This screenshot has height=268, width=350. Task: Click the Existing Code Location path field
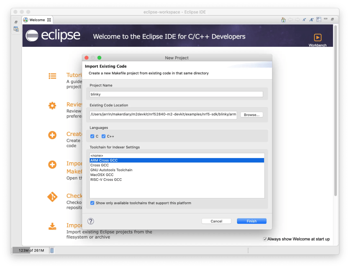point(163,115)
